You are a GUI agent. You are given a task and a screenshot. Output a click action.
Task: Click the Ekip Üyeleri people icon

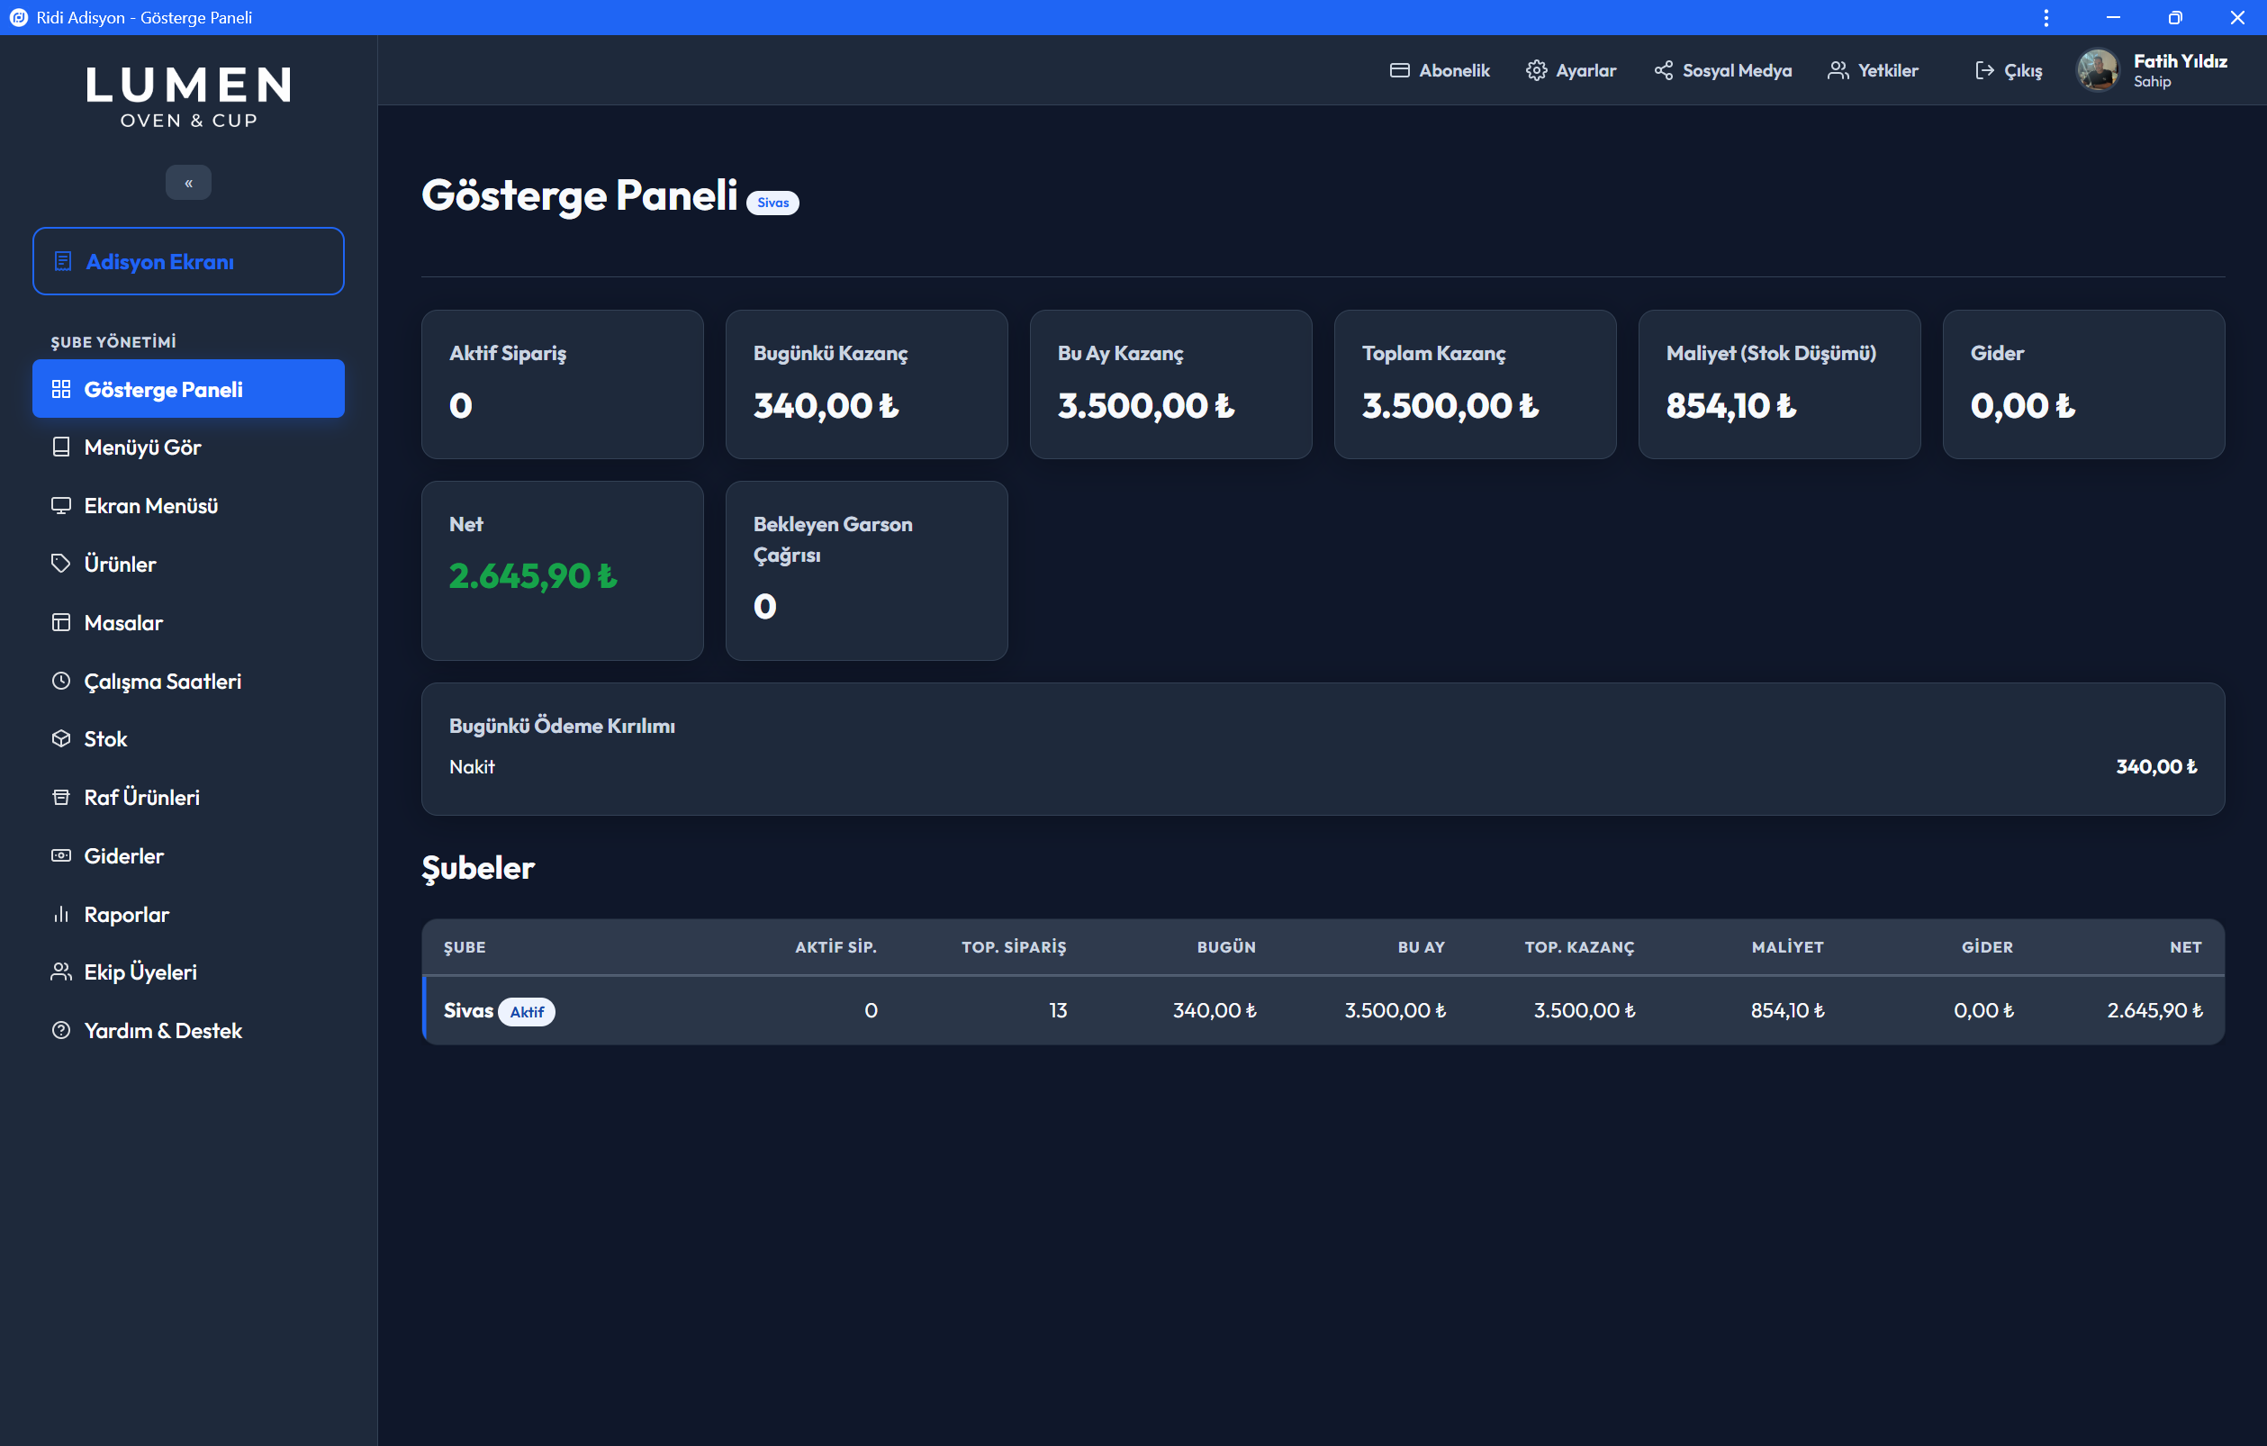point(61,972)
